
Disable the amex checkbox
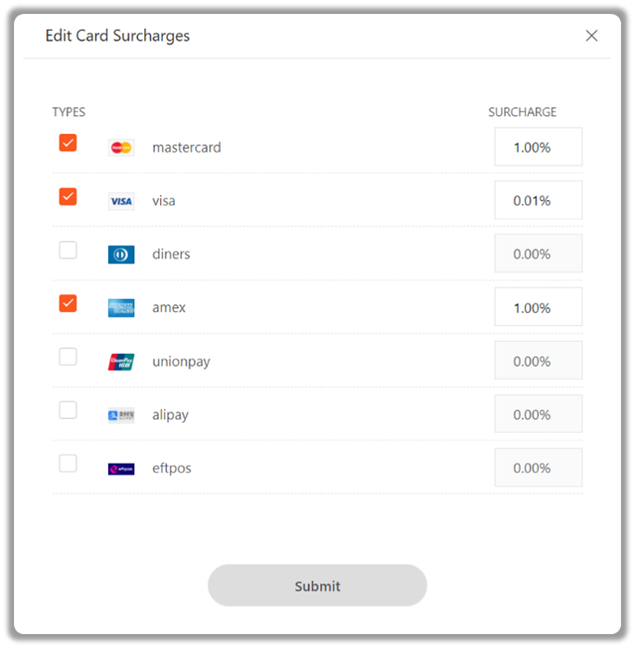68,304
